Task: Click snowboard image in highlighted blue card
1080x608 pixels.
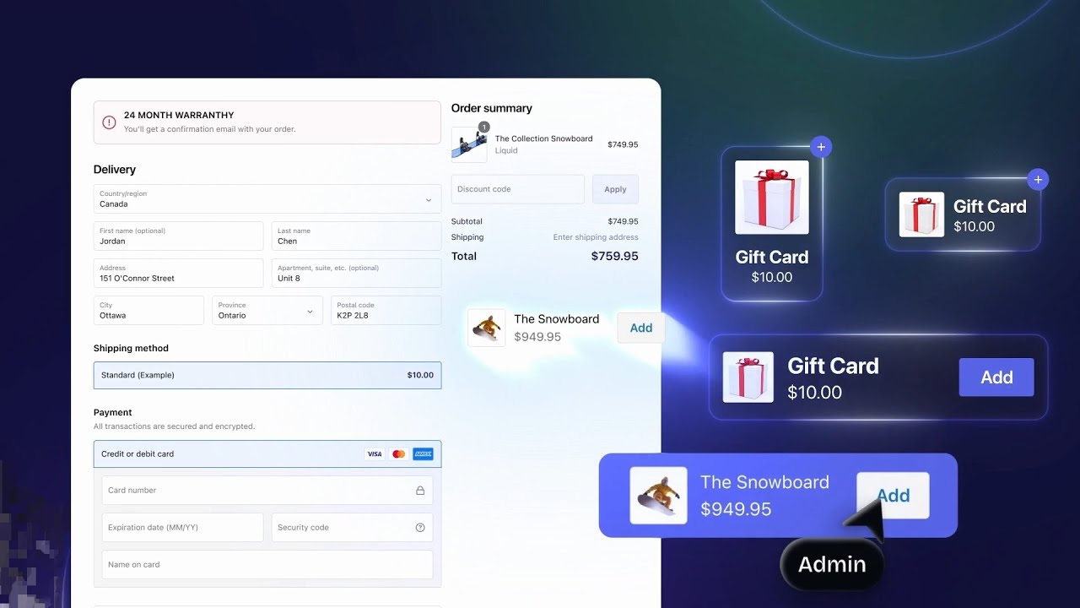Action: [x=658, y=496]
